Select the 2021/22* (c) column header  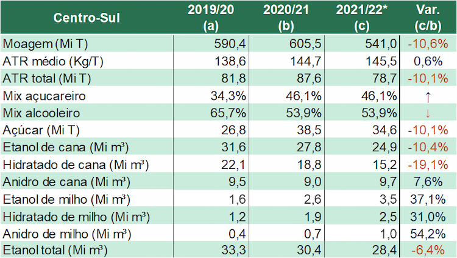[362, 18]
